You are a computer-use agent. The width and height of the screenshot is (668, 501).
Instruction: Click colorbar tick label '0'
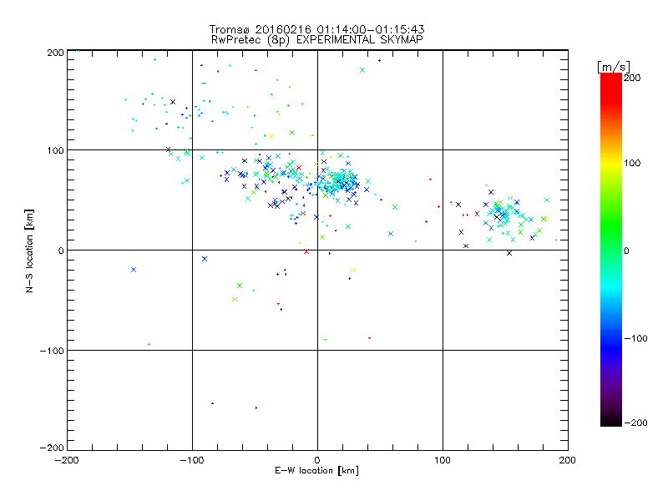point(626,250)
